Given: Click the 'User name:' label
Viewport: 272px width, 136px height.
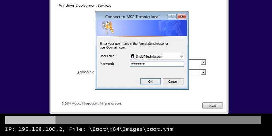Looking at the screenshot, I should coord(108,56).
